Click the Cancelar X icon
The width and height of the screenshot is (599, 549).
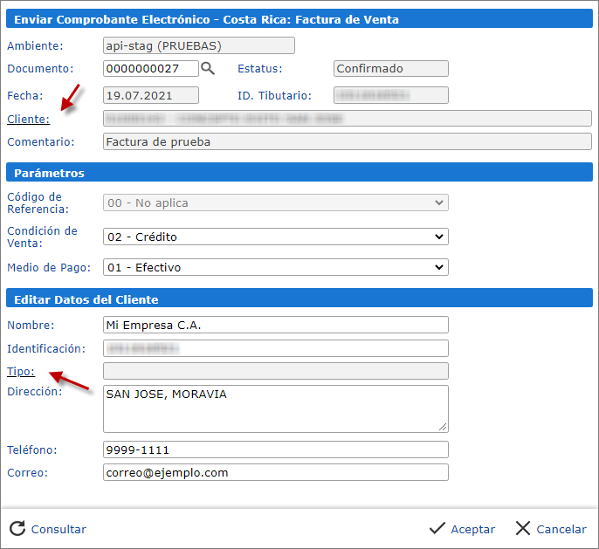point(523,528)
